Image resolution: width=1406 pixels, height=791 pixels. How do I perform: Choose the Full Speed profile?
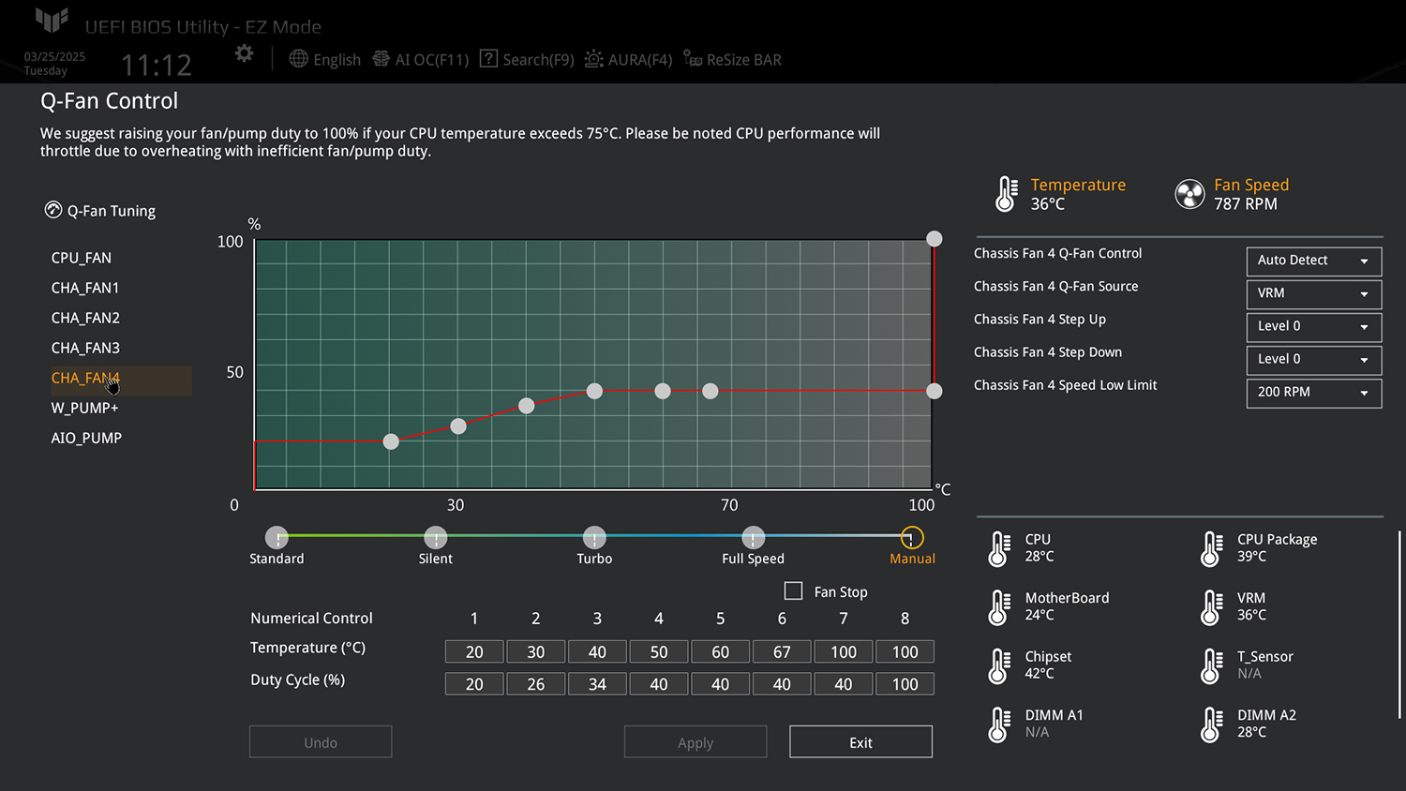click(x=753, y=538)
